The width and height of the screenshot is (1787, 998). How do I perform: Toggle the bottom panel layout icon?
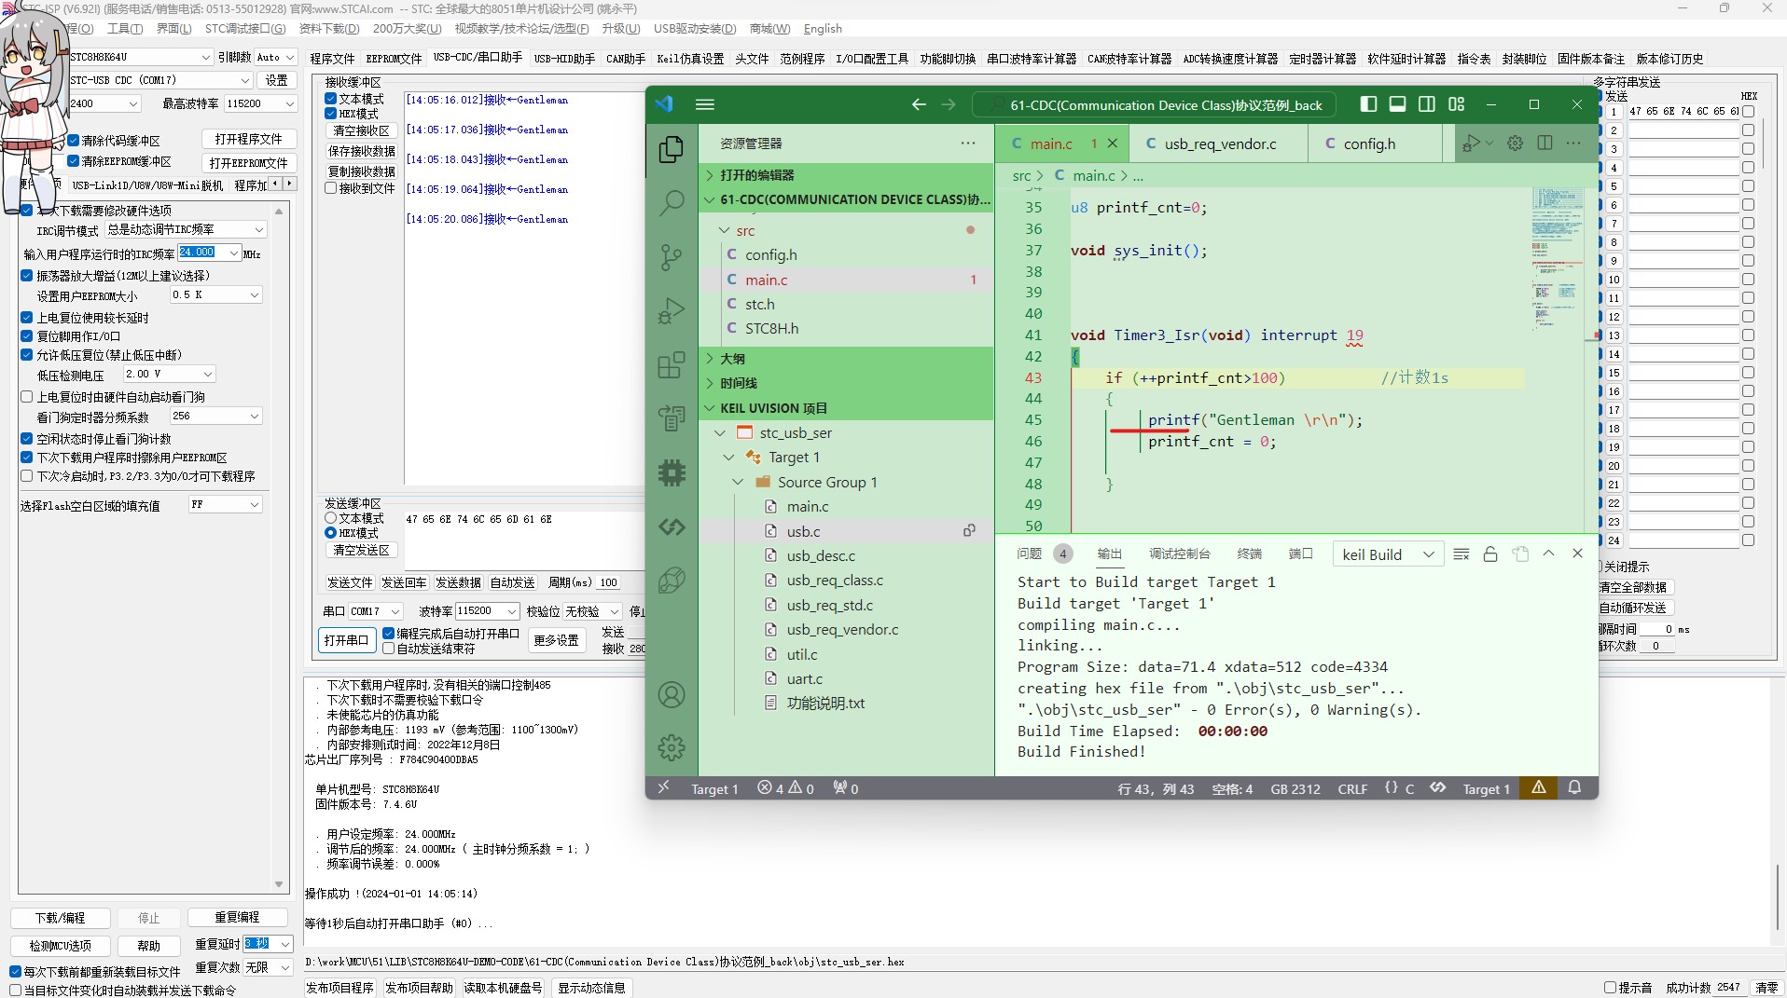[1397, 104]
